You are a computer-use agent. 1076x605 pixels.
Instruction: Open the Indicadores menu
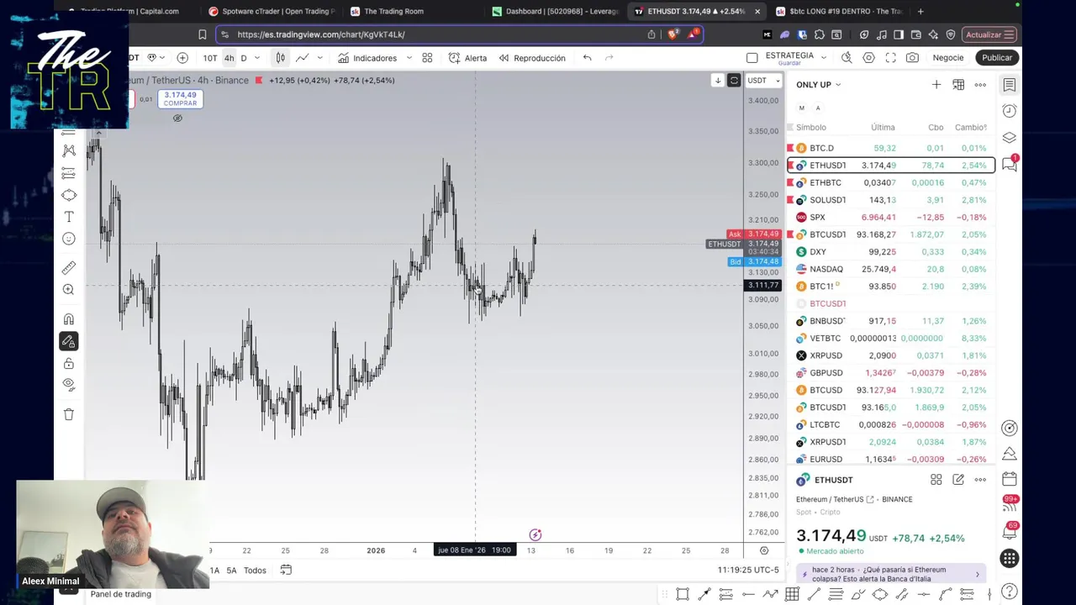367,58
